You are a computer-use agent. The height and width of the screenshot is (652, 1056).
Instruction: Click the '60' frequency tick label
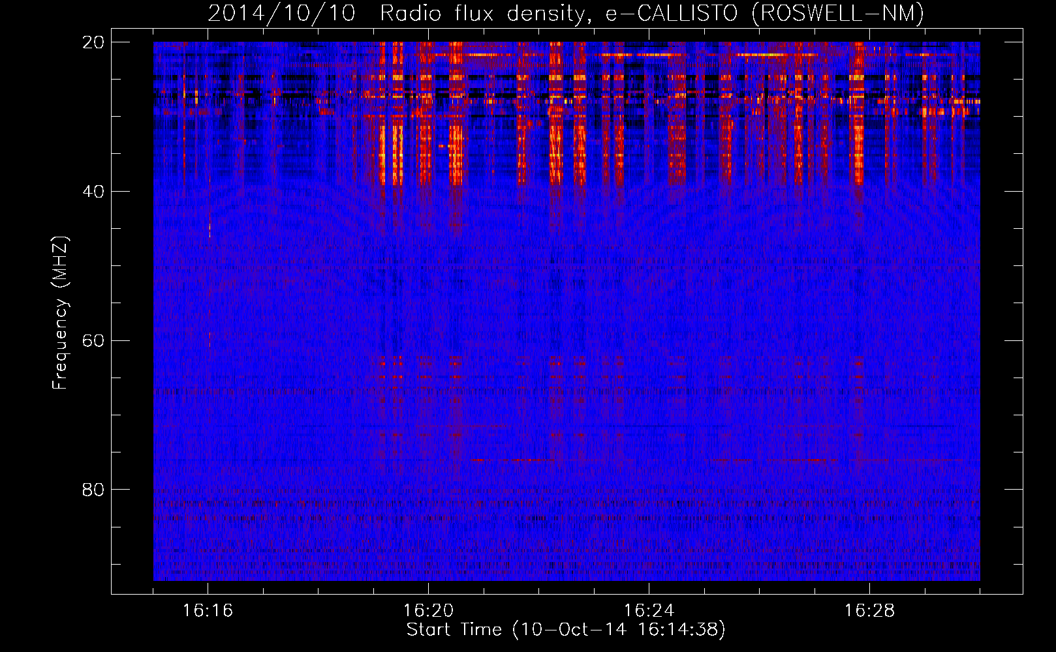[94, 340]
